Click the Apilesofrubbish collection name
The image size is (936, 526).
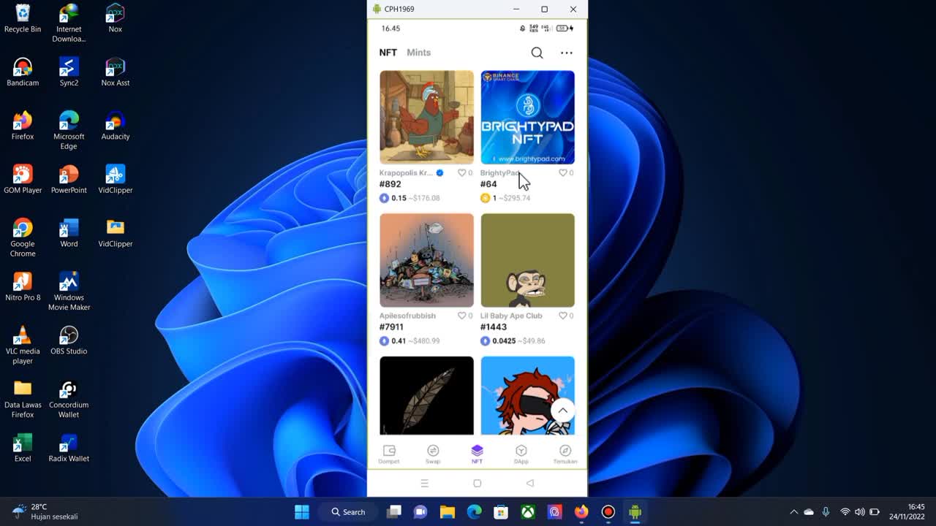point(407,316)
